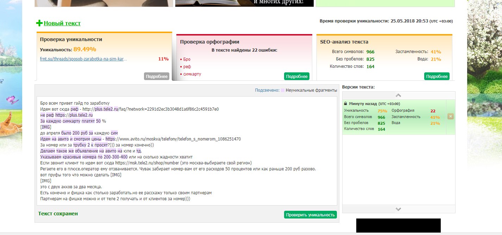
Task: Click the misspelled word симкарту in error list
Action: point(192,74)
